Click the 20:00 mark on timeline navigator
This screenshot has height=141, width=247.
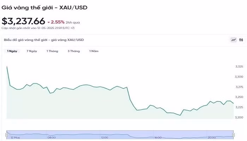tap(211, 137)
